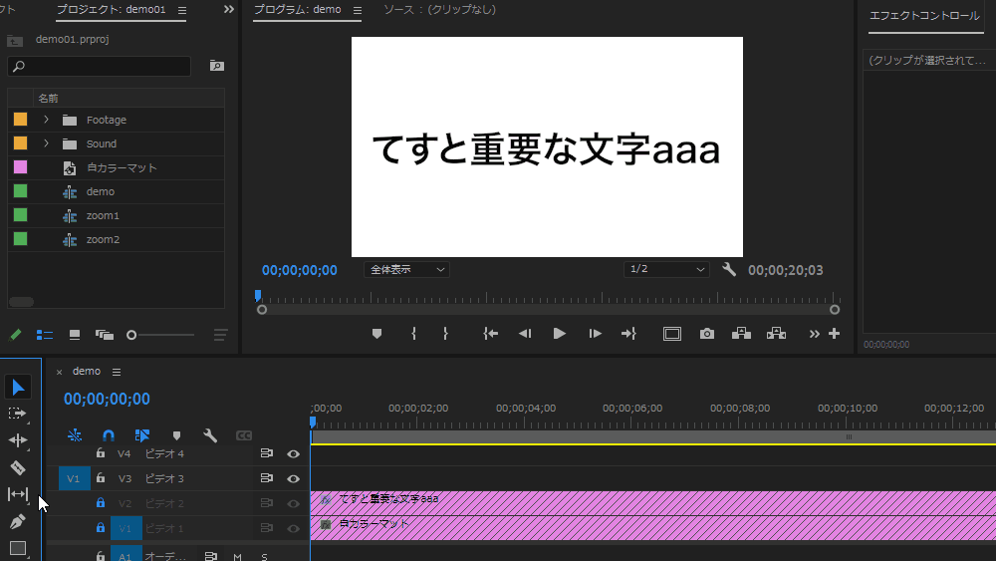Step back one frame
996x561 pixels.
525,334
